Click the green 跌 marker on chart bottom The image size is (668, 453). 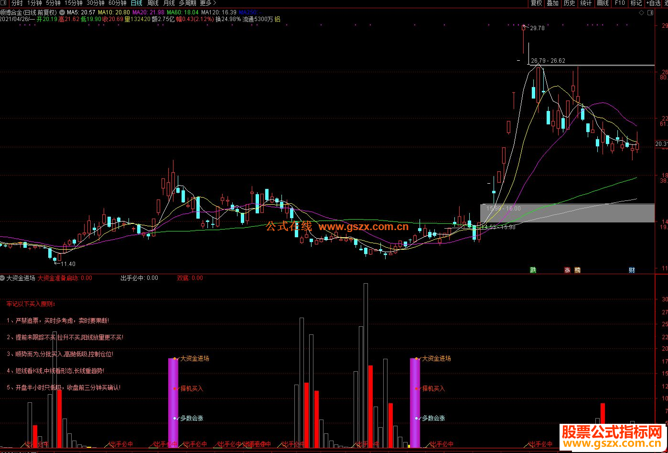[533, 270]
